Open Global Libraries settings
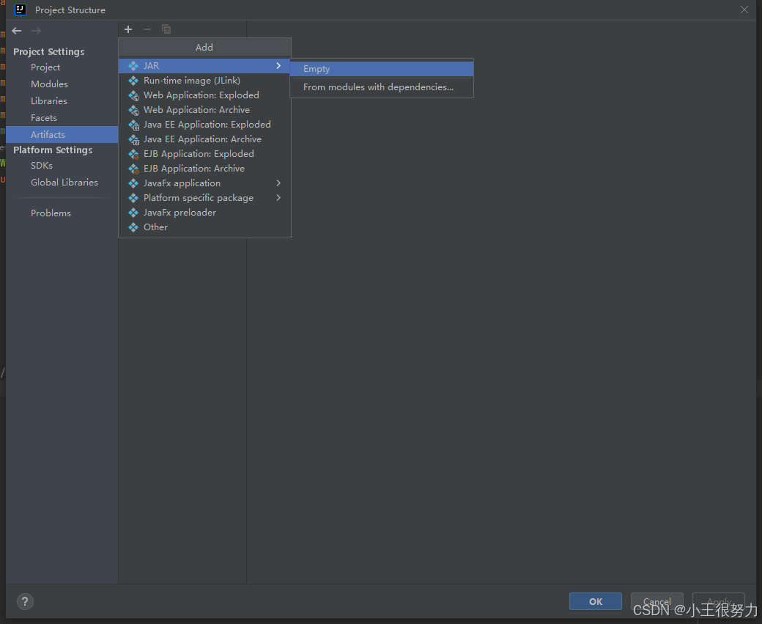This screenshot has width=762, height=624. 62,183
